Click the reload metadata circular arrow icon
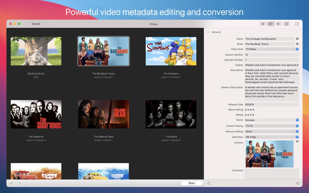 [209, 183]
